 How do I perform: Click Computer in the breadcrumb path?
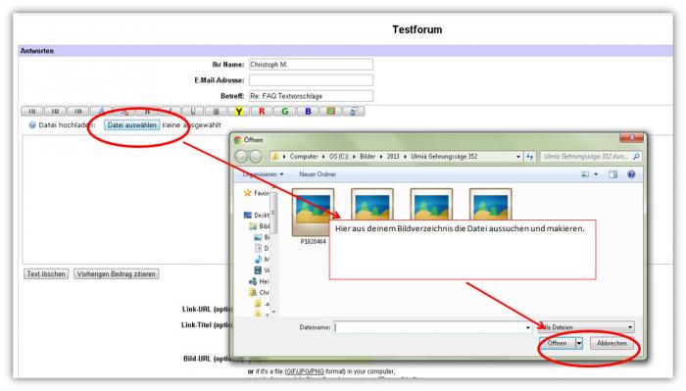304,156
